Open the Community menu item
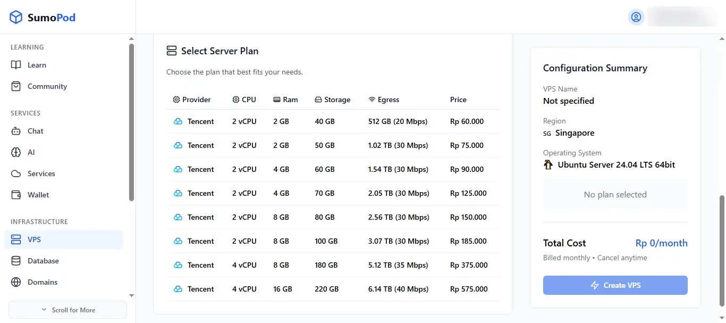The width and height of the screenshot is (726, 323). click(64, 86)
